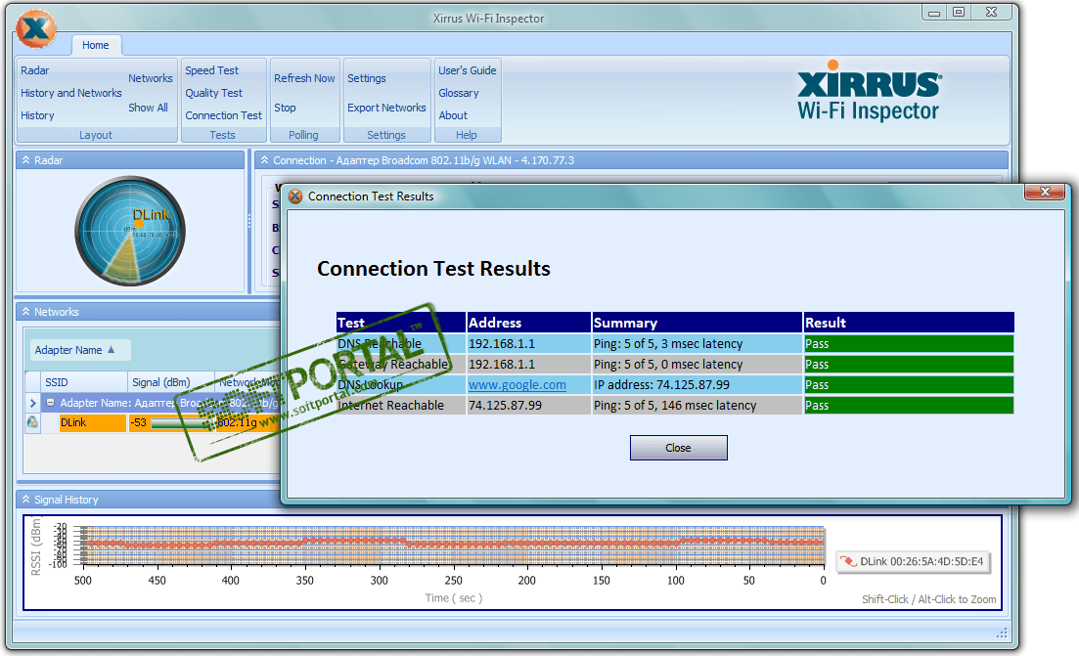Click the window resize grip in status bar
The height and width of the screenshot is (656, 1079).
[1002, 633]
